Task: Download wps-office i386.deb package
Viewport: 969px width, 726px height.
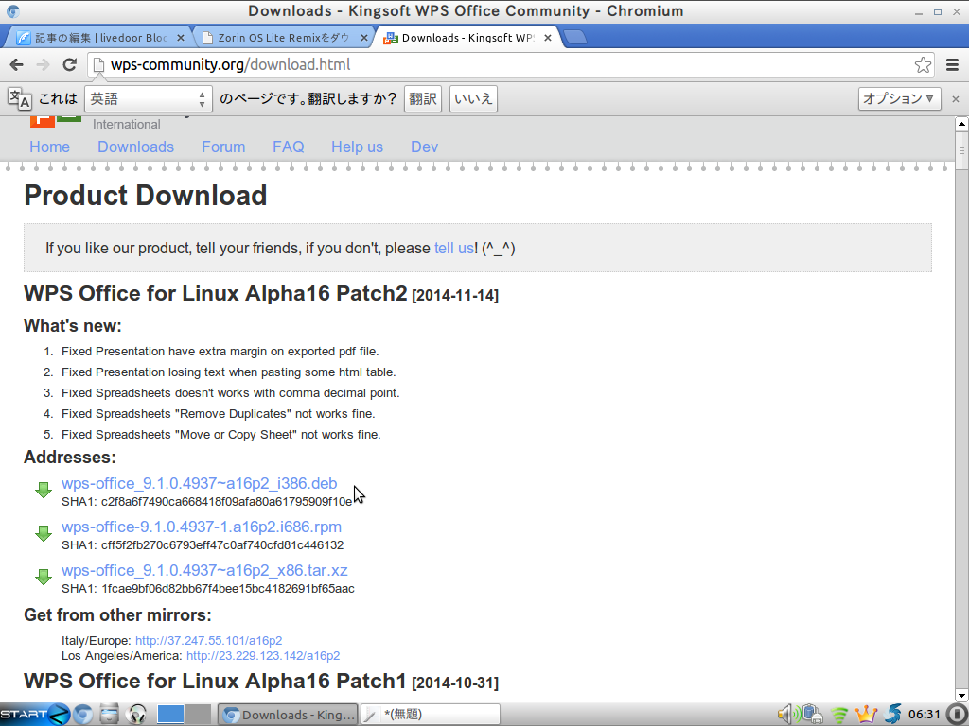Action: 199,483
